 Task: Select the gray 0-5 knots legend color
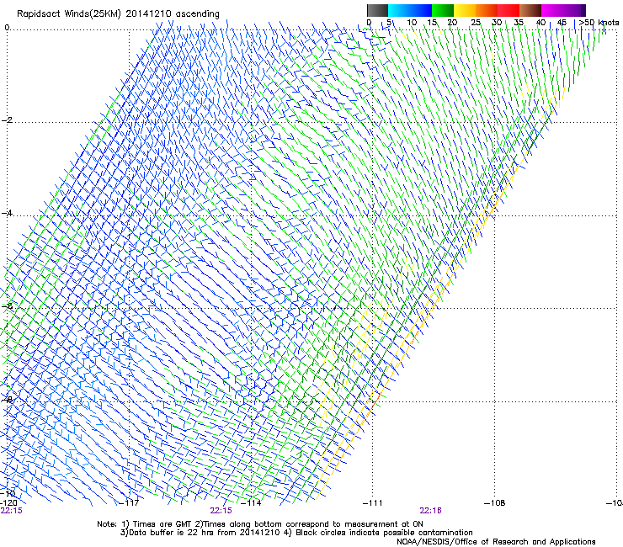[377, 10]
